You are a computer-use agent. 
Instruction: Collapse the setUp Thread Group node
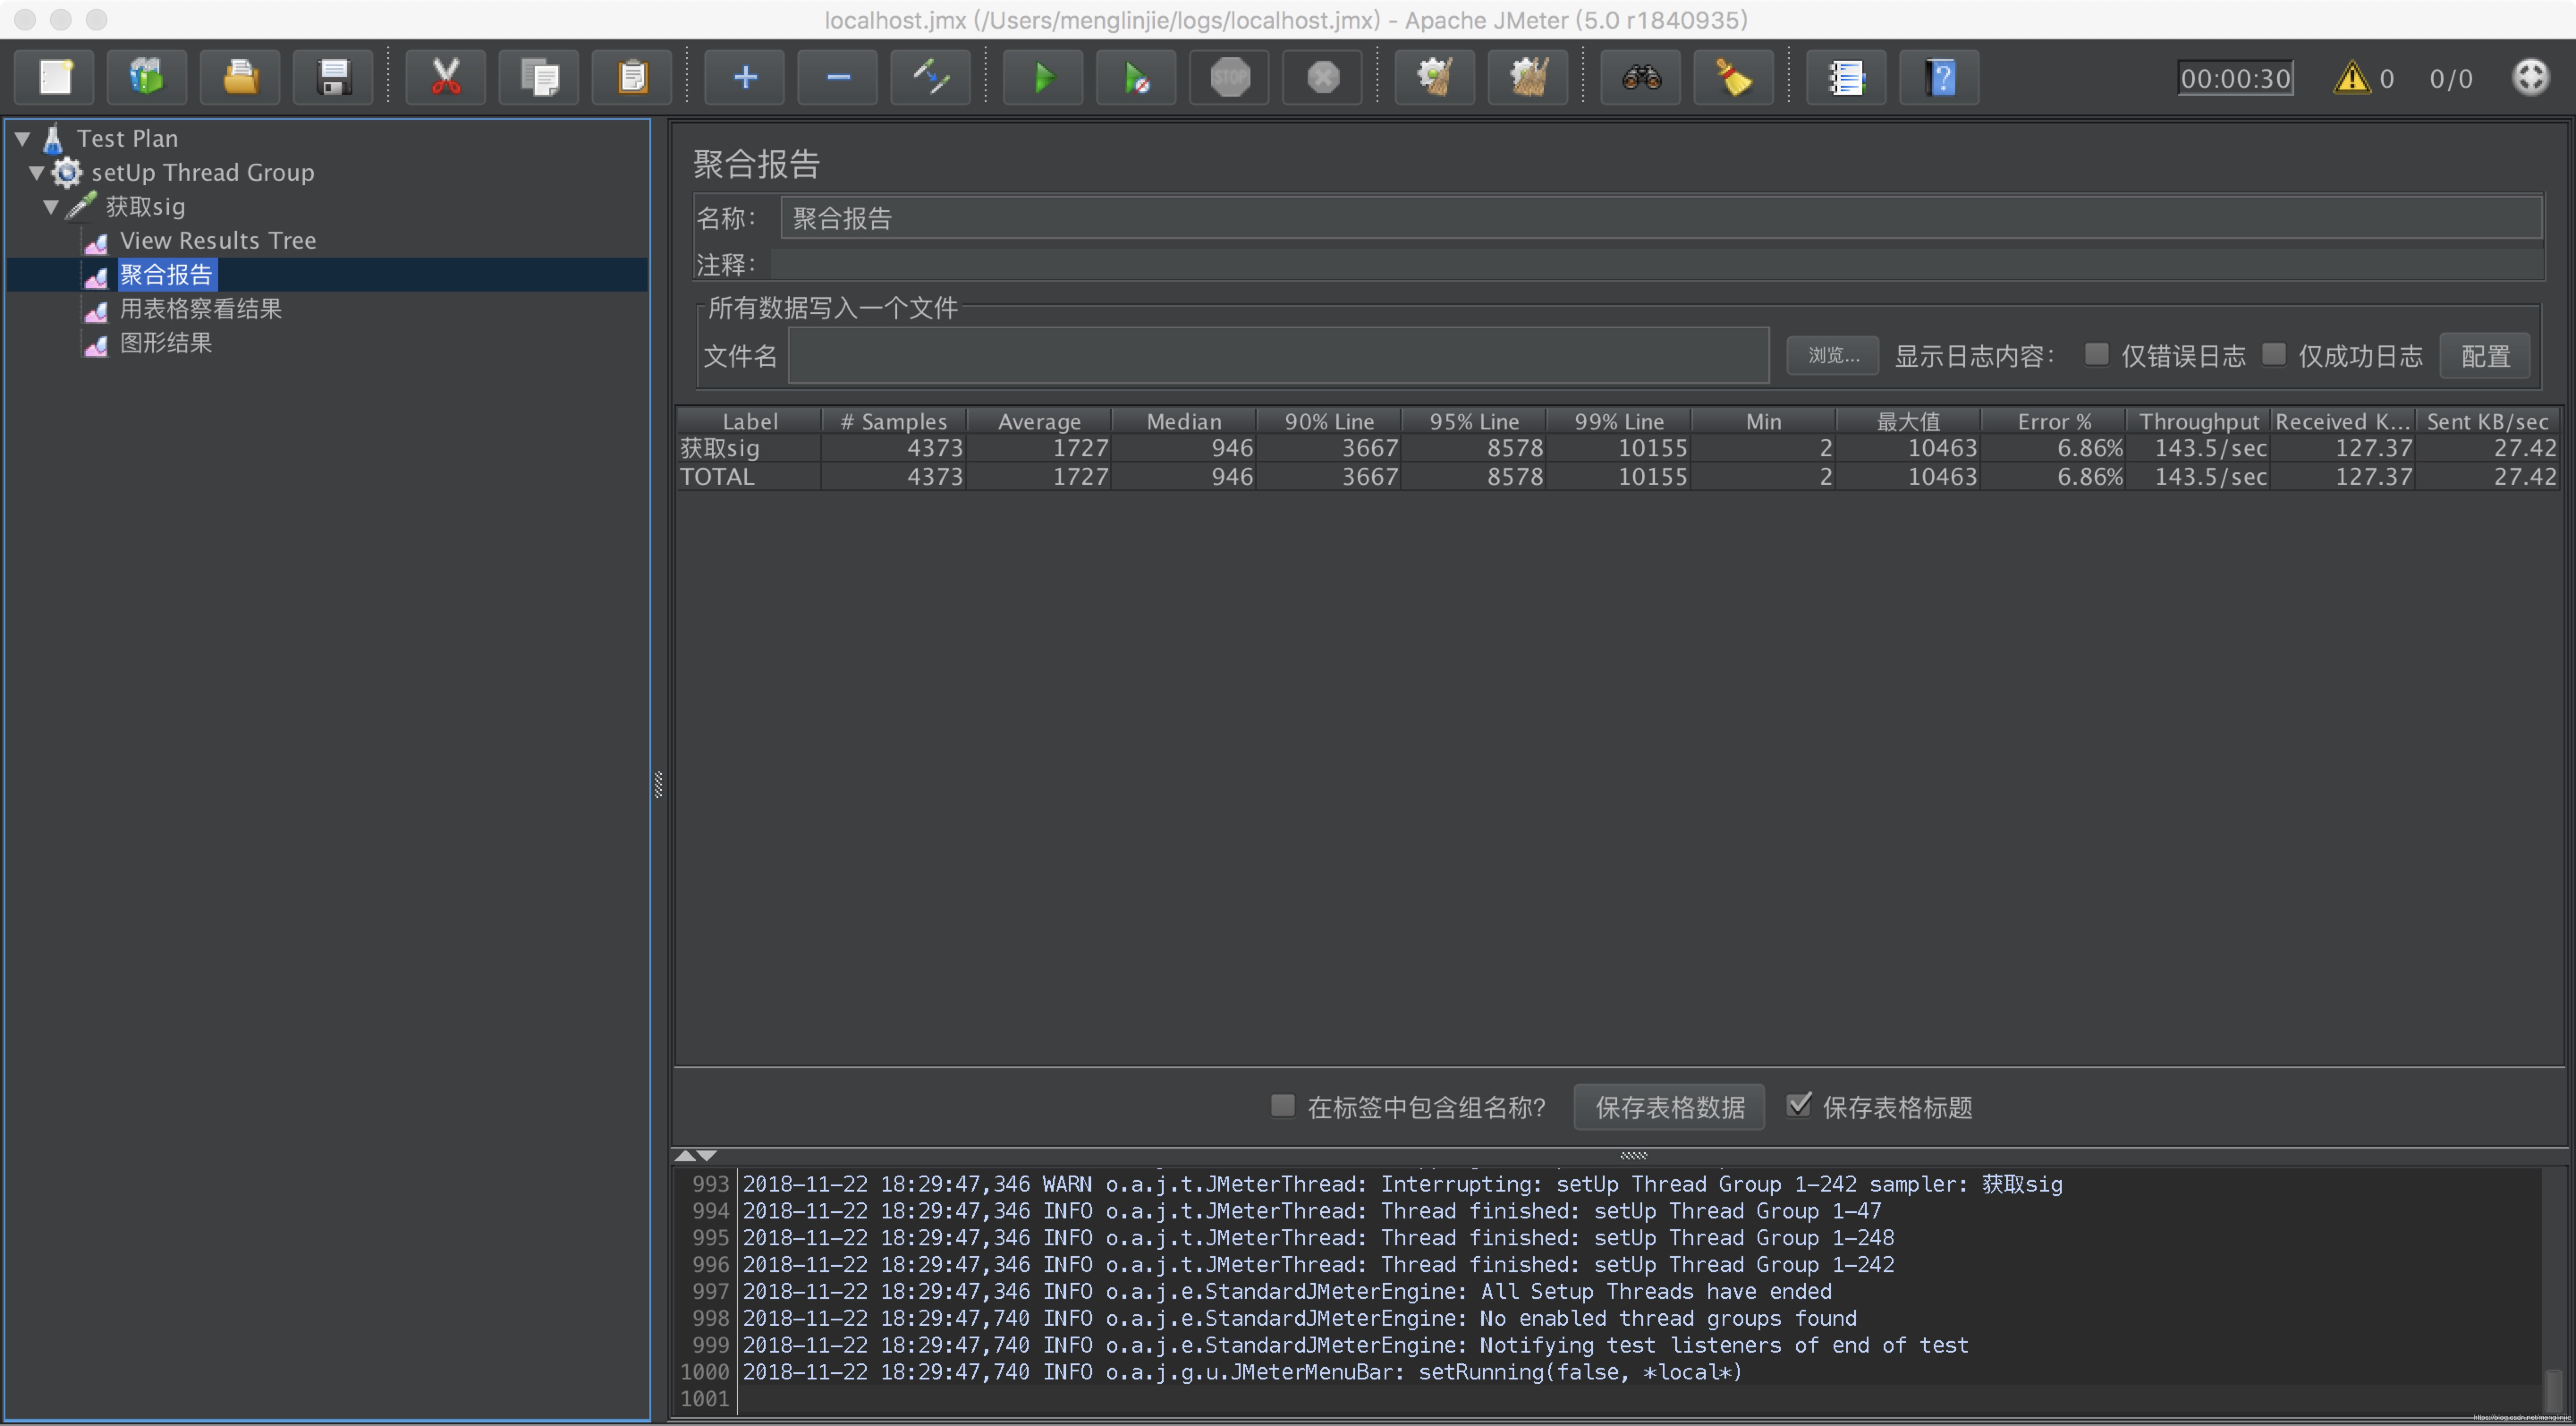tap(37, 172)
